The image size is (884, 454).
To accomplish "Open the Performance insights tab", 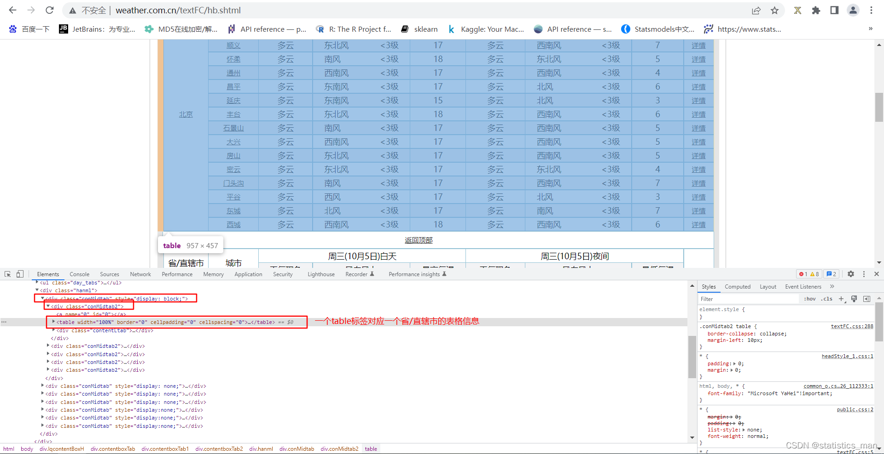I will click(417, 274).
